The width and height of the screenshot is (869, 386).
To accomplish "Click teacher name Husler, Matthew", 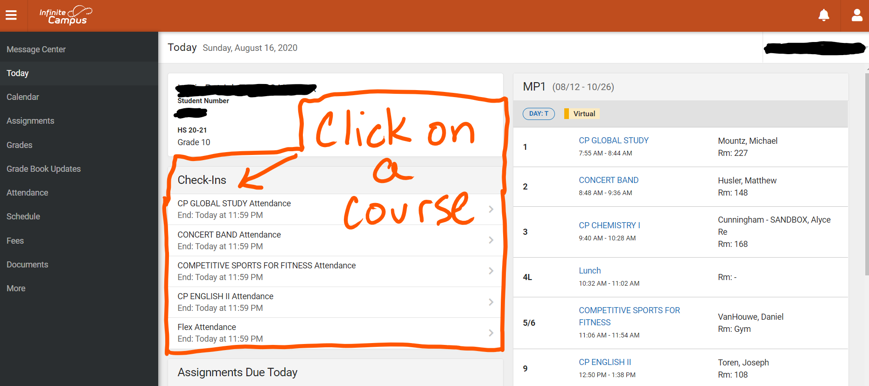I will click(747, 181).
